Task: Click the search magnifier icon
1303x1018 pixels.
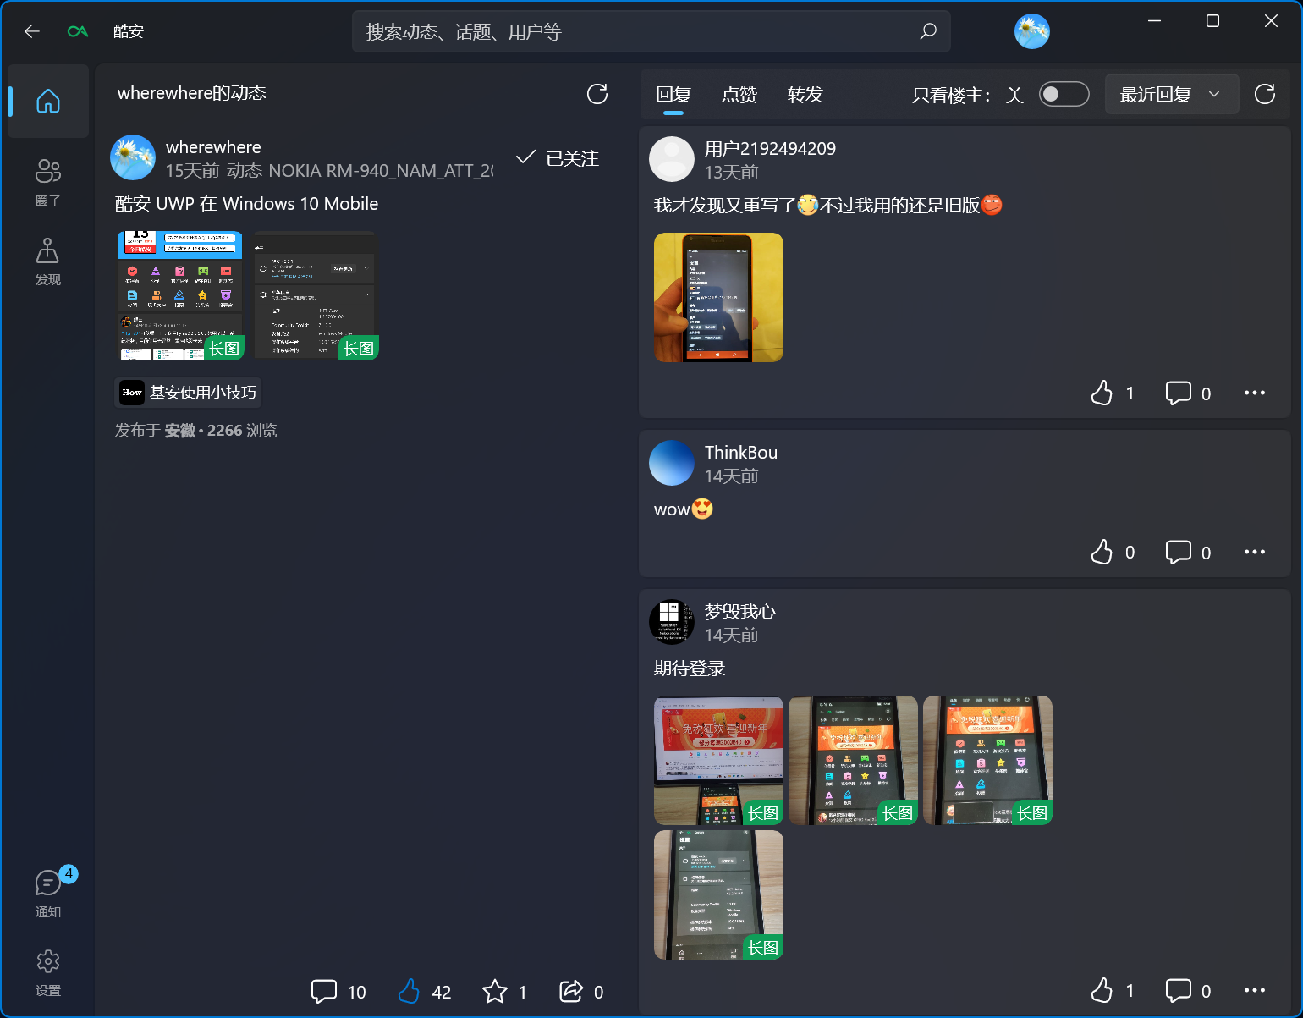Action: 928,31
